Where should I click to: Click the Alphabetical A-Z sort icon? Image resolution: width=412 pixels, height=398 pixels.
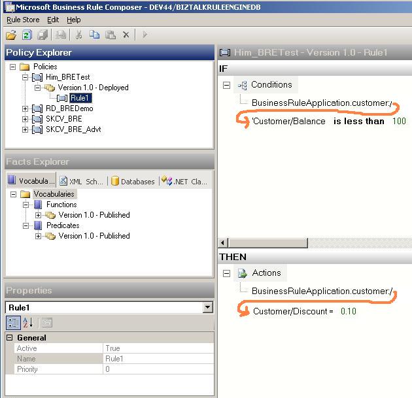28,323
